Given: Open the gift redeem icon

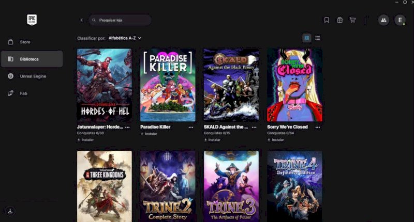Looking at the screenshot, I should pyautogui.click(x=339, y=20).
